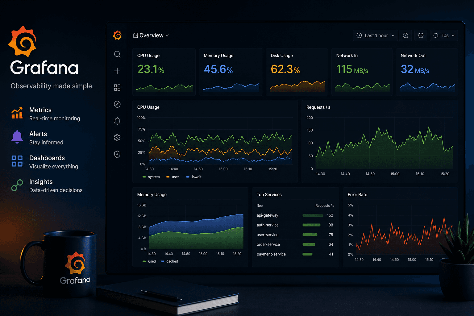Click the purple Alerts bell icon
This screenshot has width=474, height=316.
pos(17,137)
